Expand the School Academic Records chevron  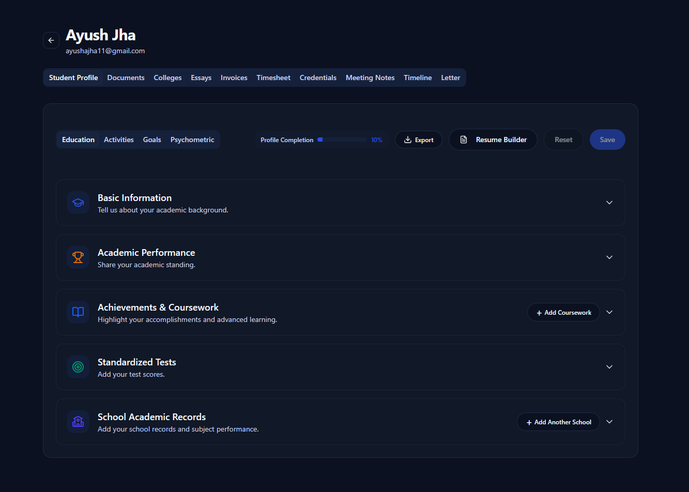coord(609,422)
